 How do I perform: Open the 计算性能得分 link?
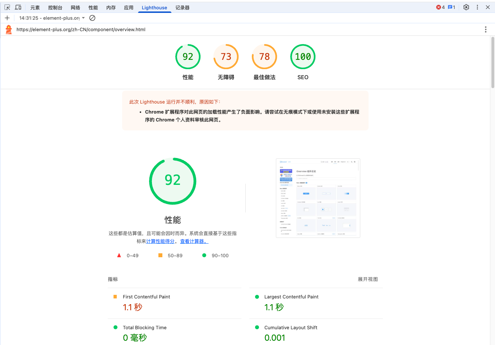pos(160,241)
